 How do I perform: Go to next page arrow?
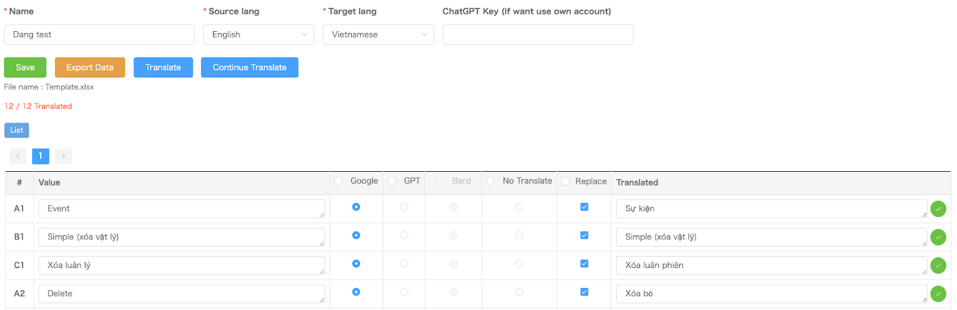click(x=63, y=156)
